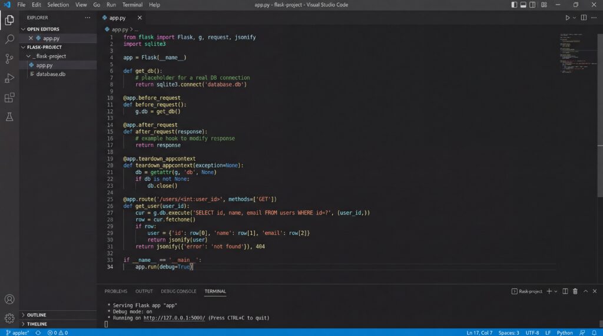Open Explorer views and more actions ellipsis
Viewport: 603px width, 336px height.
pos(88,18)
